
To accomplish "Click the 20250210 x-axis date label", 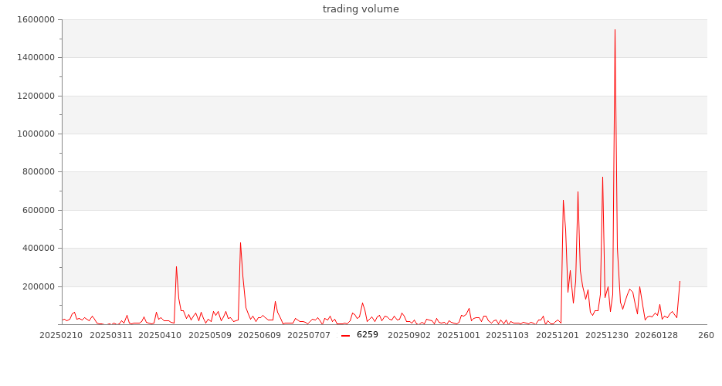I will 60,335.
